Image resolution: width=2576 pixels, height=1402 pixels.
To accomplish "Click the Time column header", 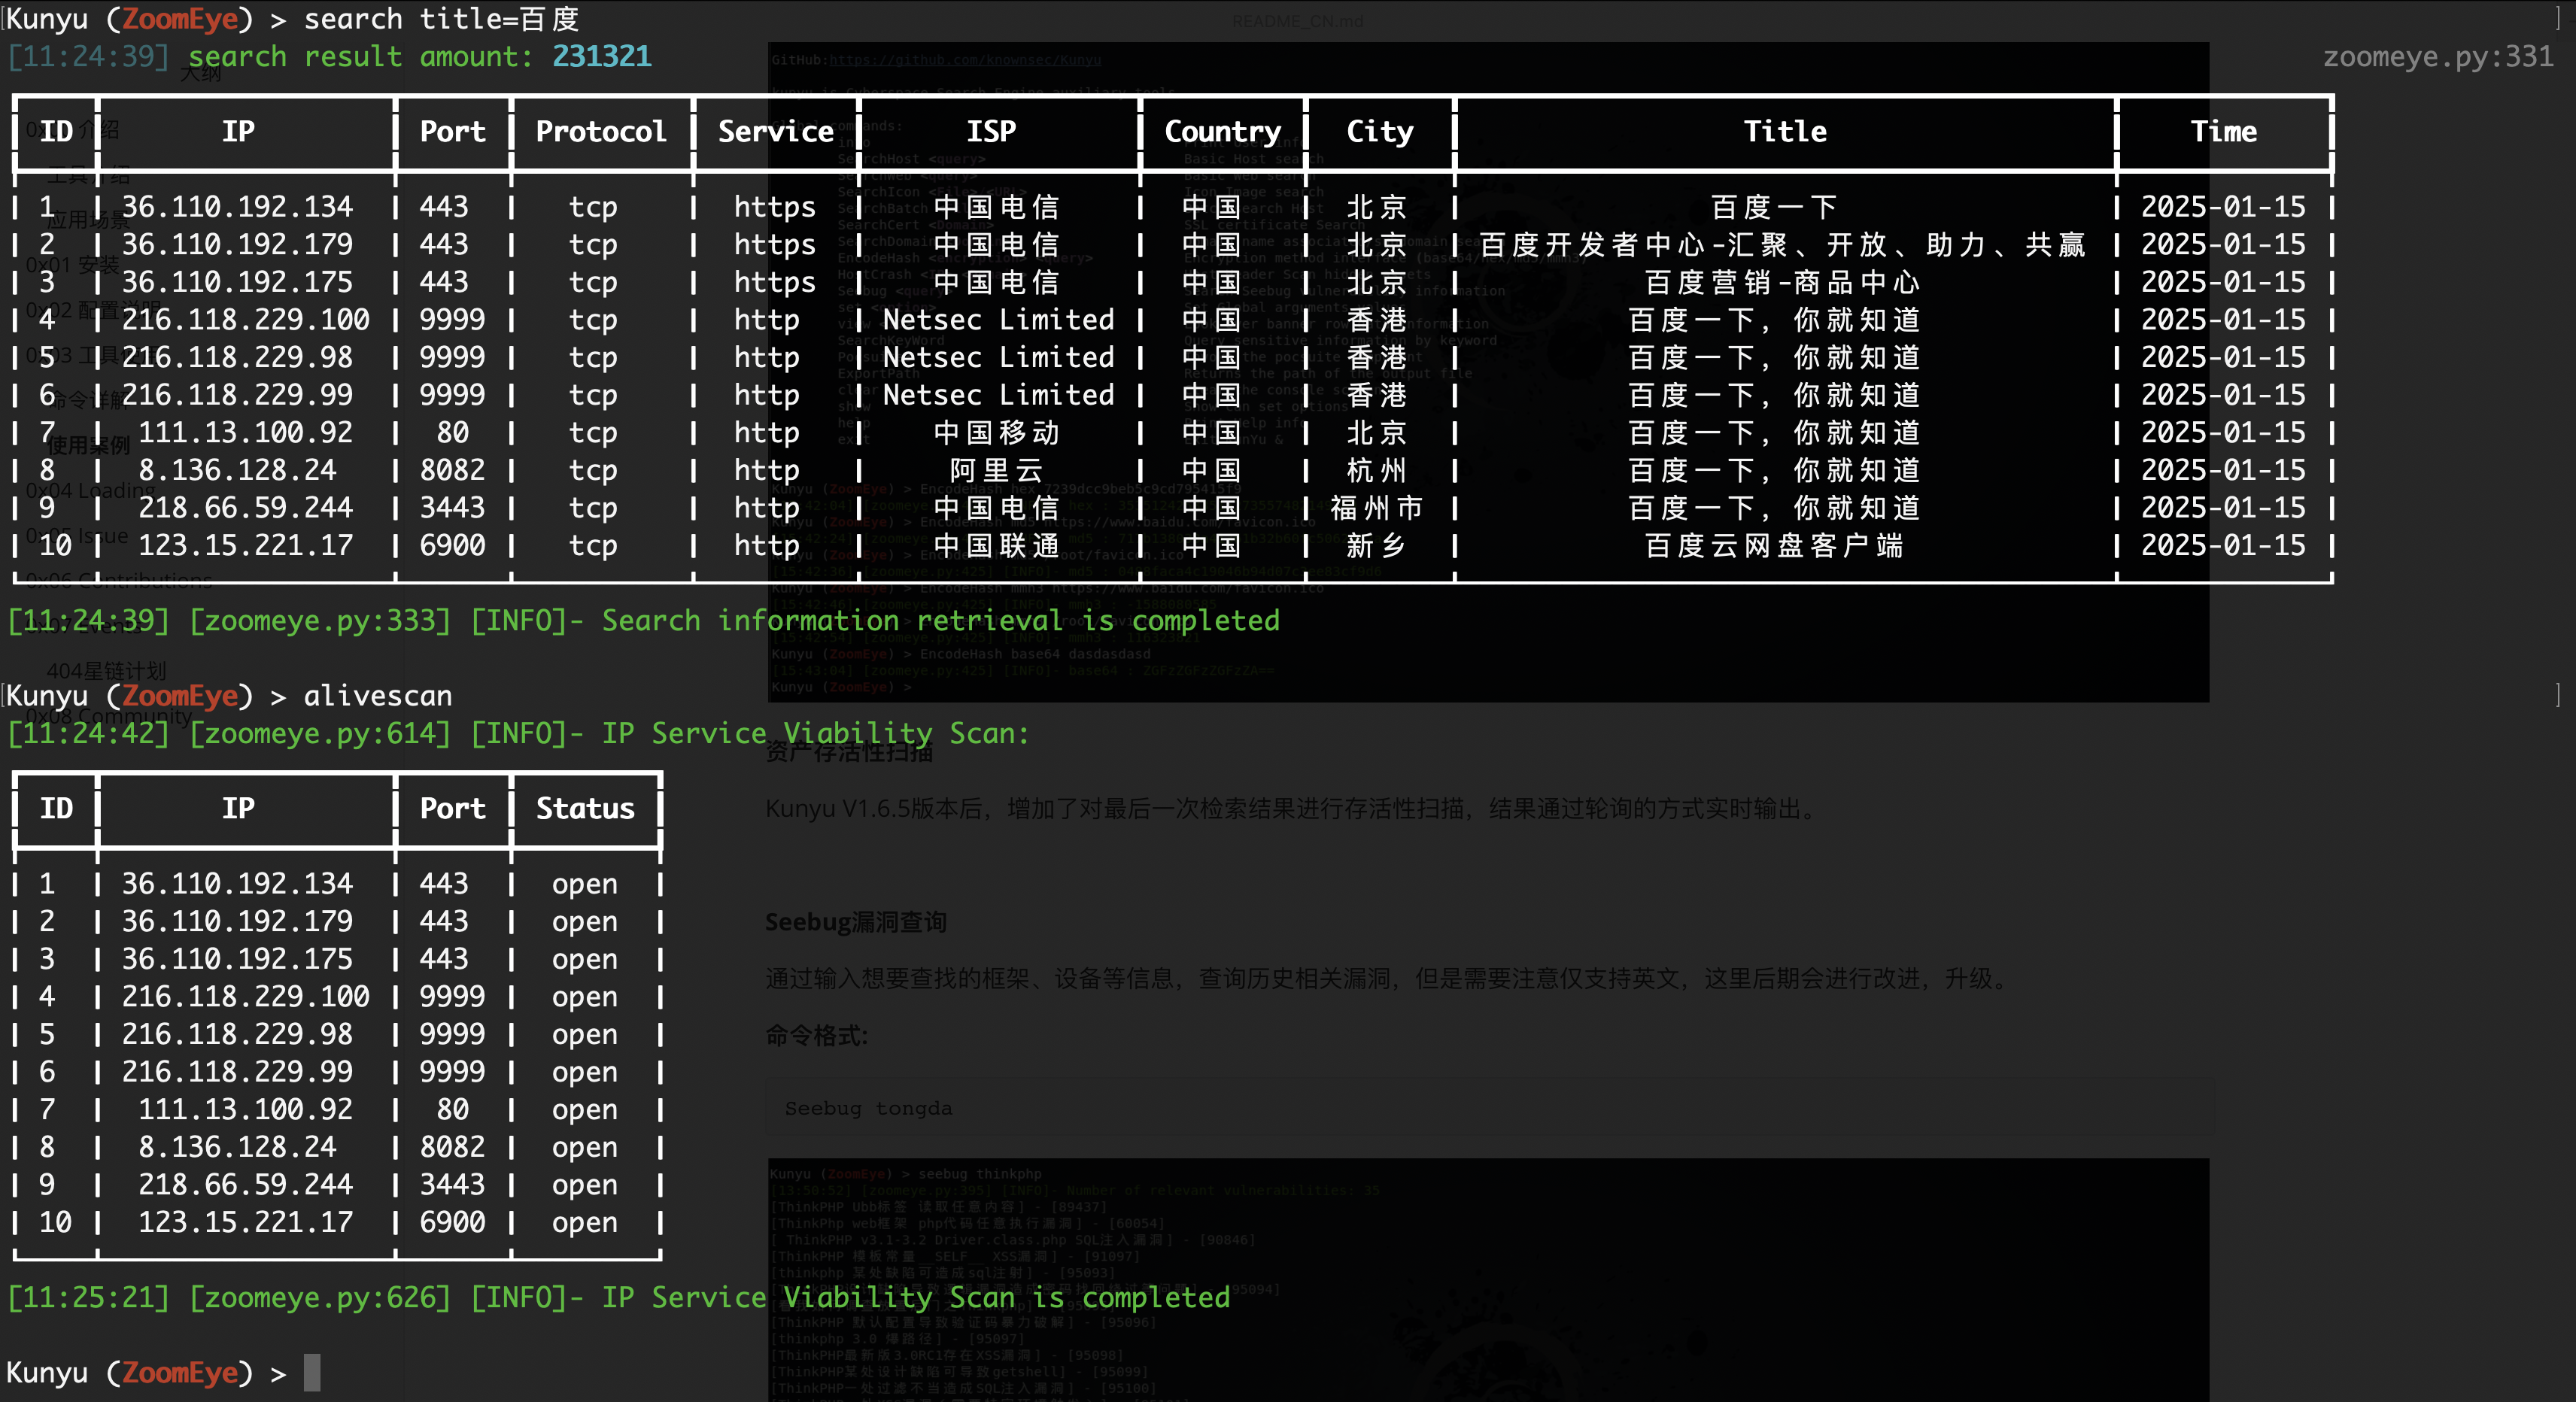I will click(2223, 131).
